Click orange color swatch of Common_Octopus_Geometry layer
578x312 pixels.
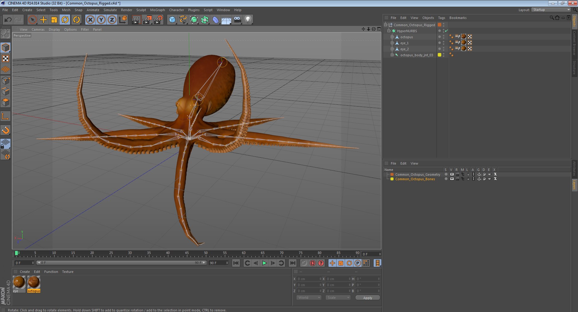coord(392,175)
